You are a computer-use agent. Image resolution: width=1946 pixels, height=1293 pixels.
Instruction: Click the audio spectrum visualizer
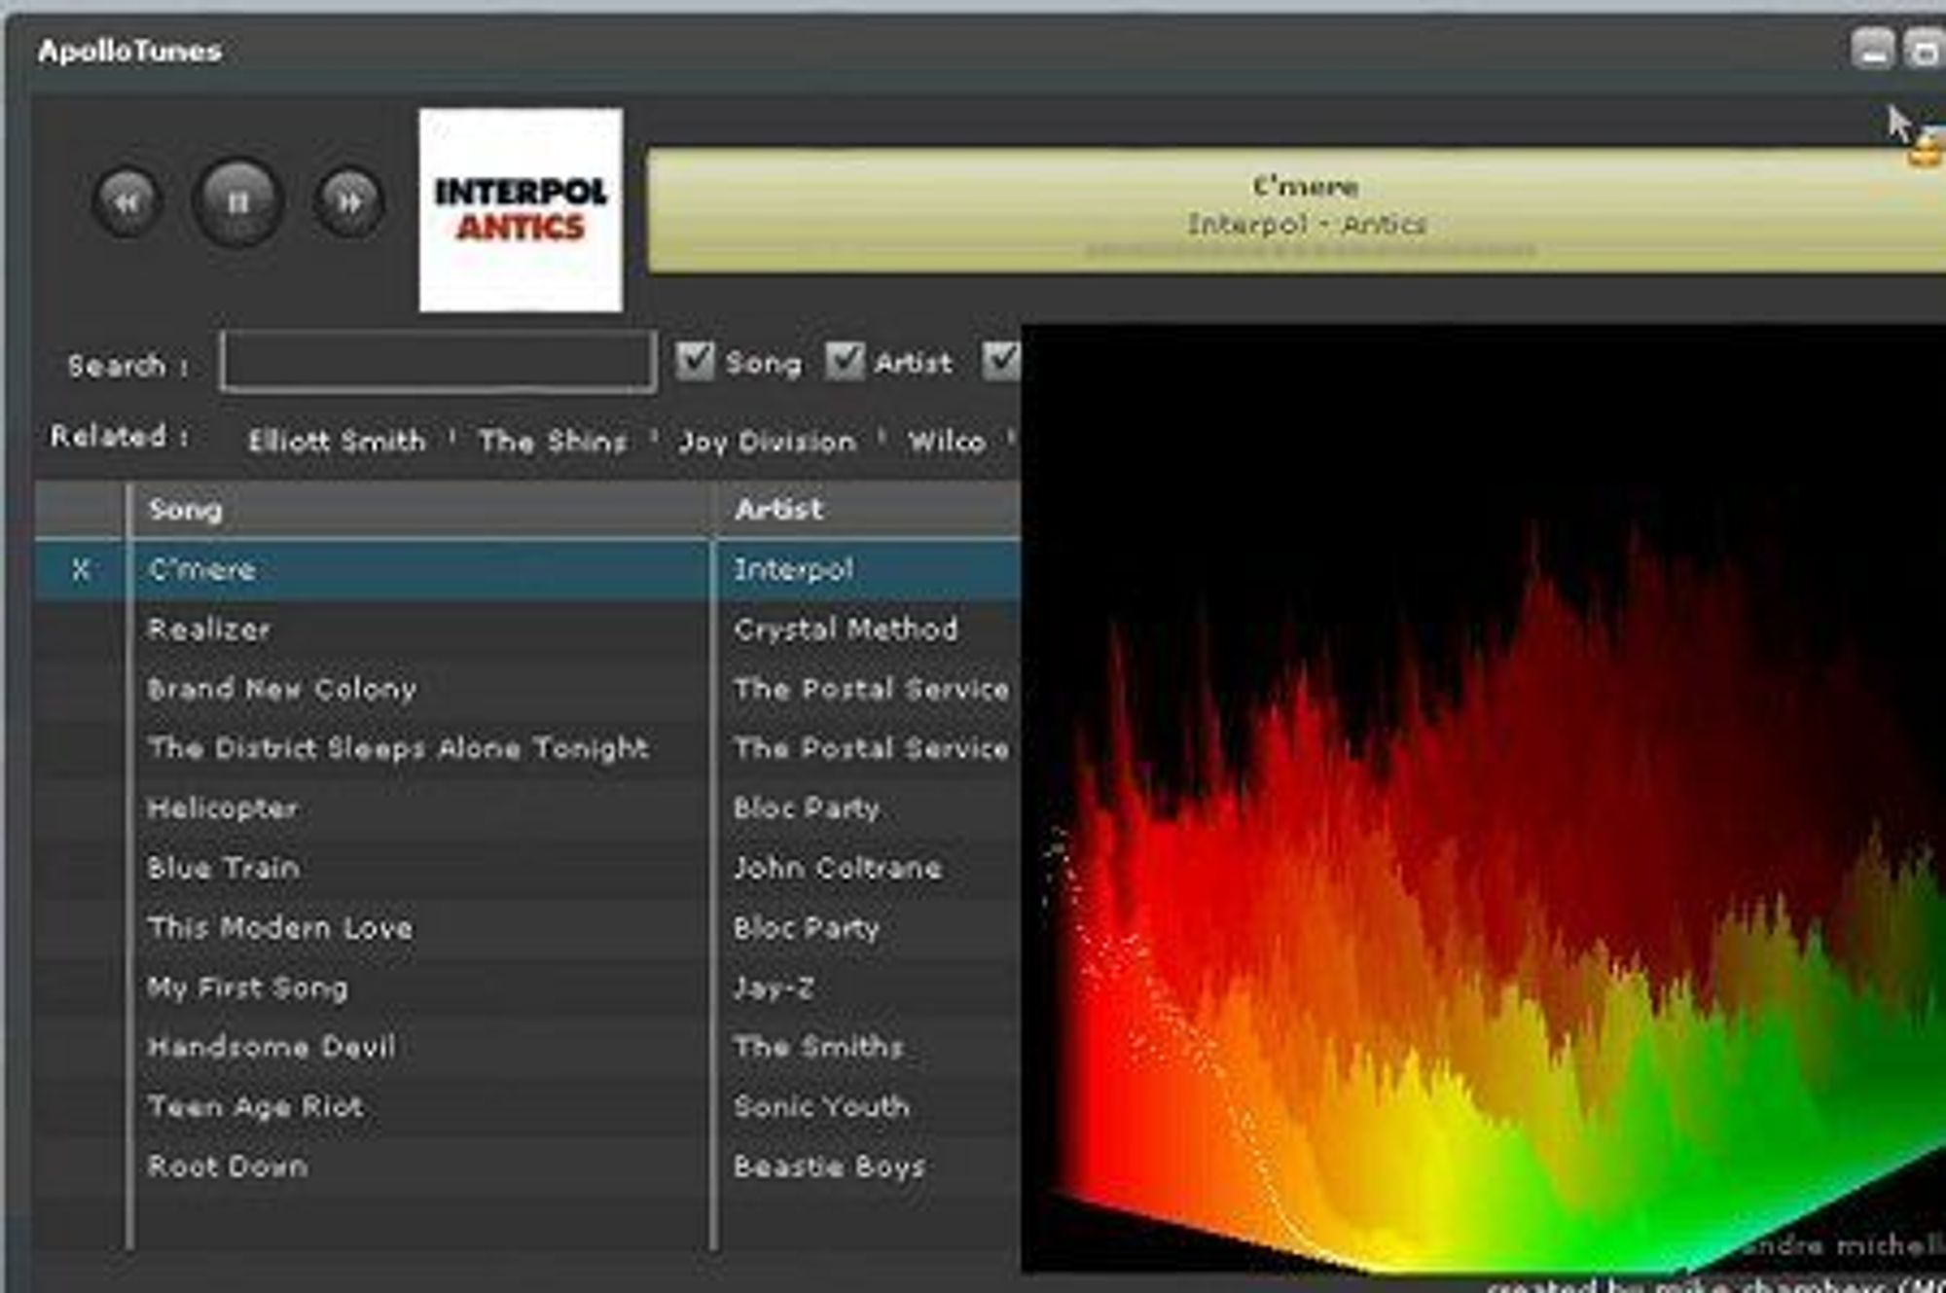(x=1483, y=798)
